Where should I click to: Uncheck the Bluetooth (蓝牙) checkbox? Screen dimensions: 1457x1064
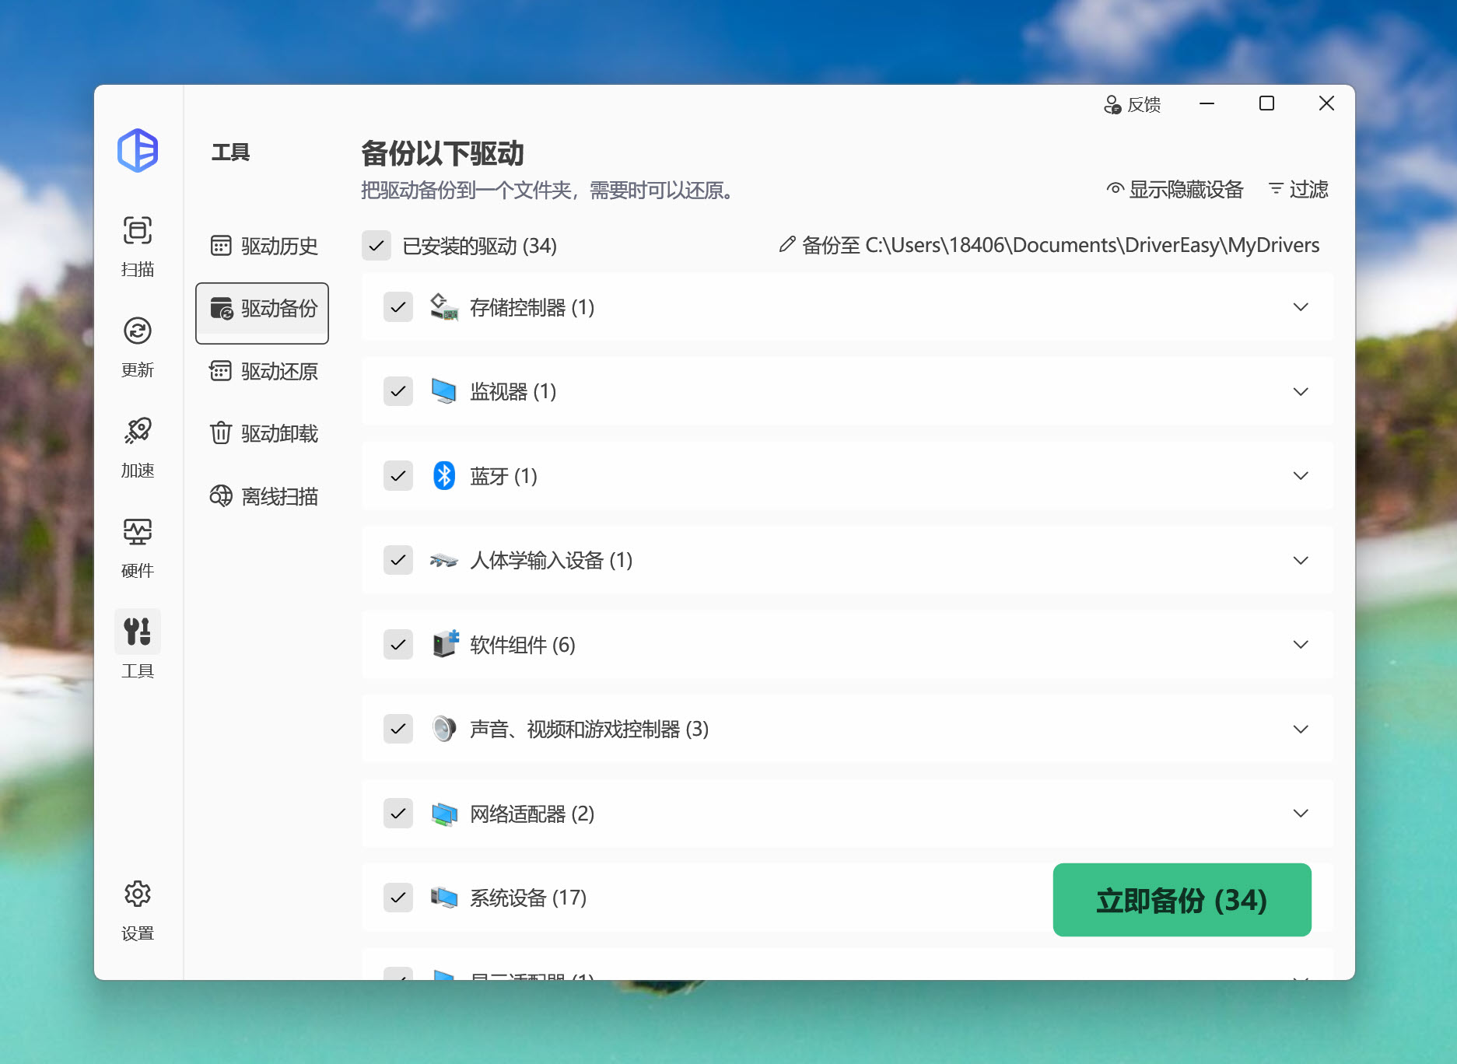[398, 476]
